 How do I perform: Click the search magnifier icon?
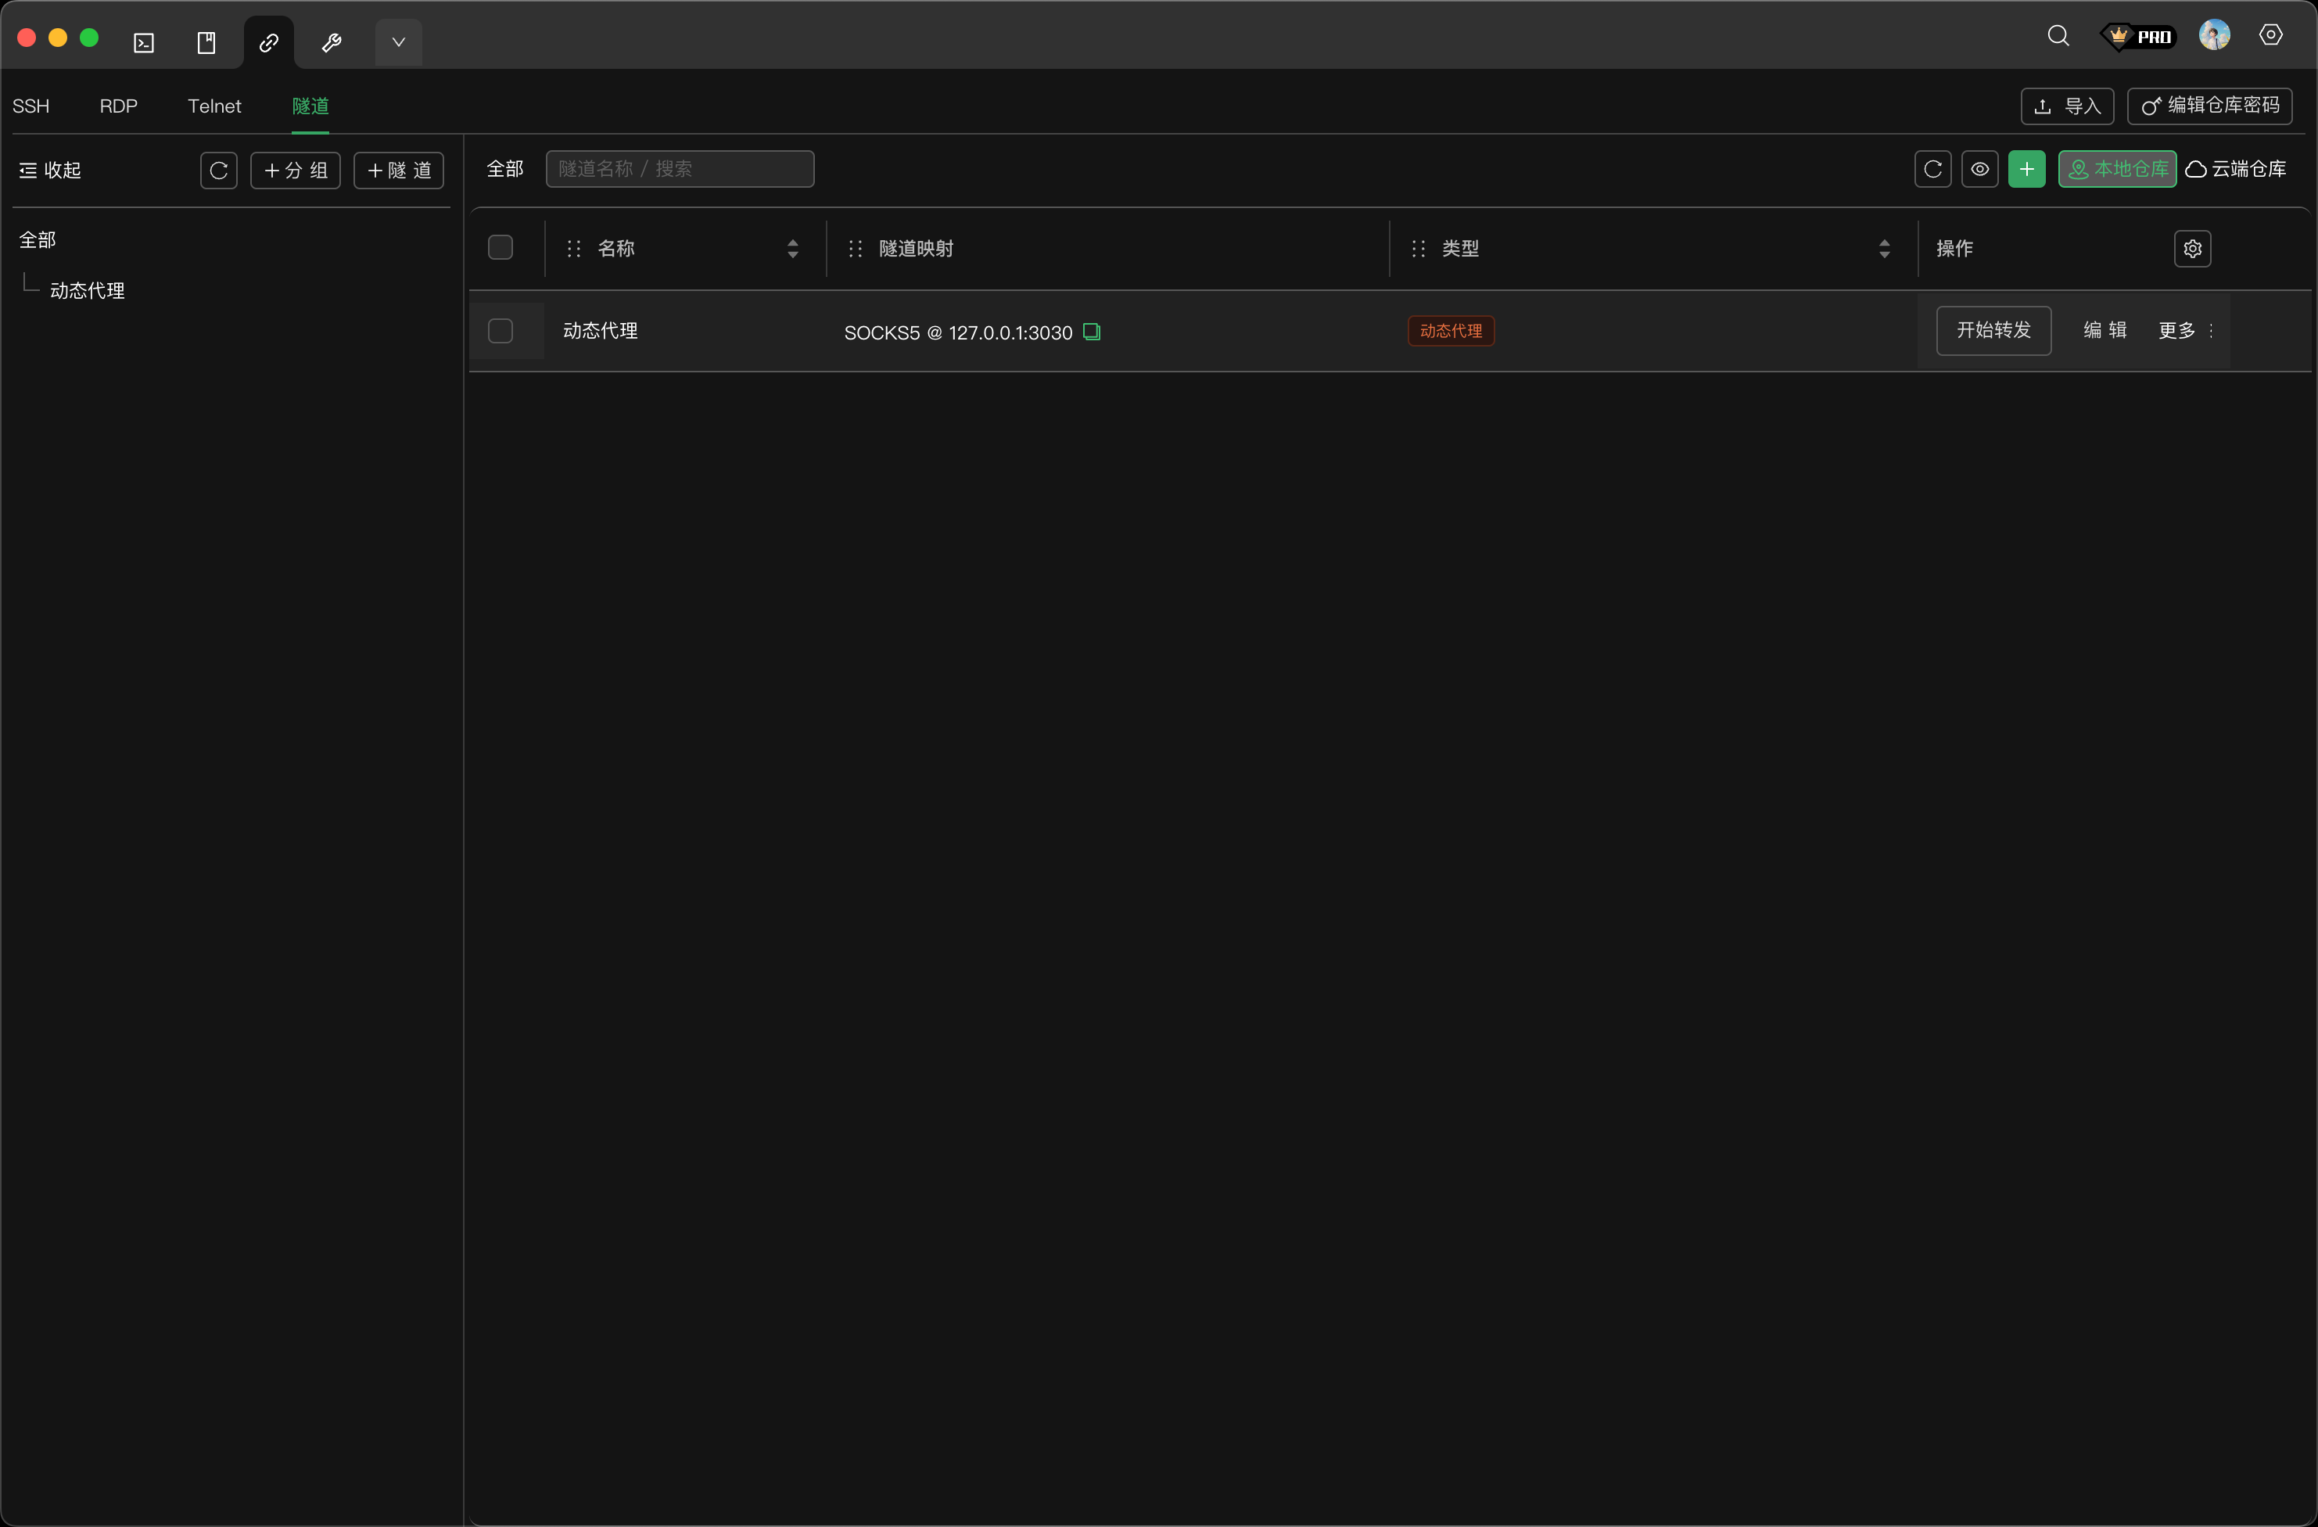click(x=2058, y=37)
